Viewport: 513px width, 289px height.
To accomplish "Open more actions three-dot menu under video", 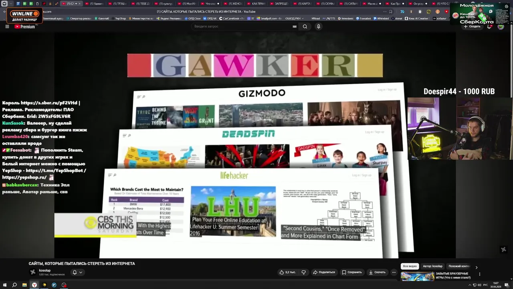I will click(x=394, y=272).
